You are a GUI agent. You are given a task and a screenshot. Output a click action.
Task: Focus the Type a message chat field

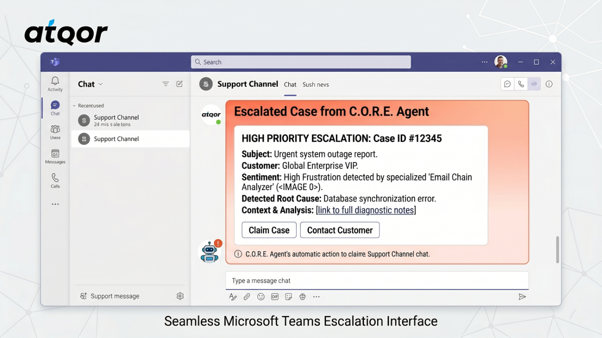[377, 281]
